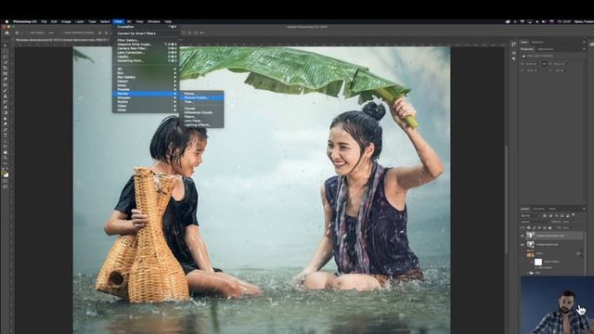This screenshot has height=334, width=594.
Task: Select the Horizontal Type tool
Action: [x=6, y=135]
